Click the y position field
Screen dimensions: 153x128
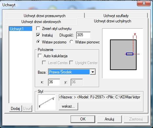[x=76, y=82]
